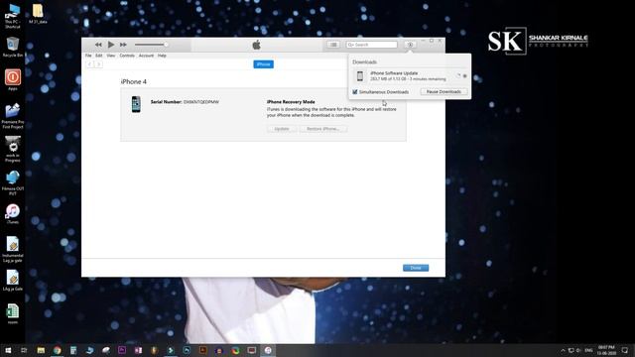This screenshot has height=357, width=635.
Task: Click the iPhone 4 heading text
Action: pyautogui.click(x=134, y=81)
